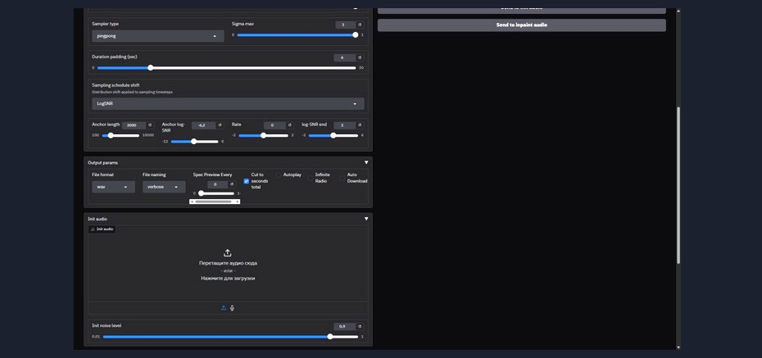The width and height of the screenshot is (762, 358).
Task: Focus the Duration padding number field
Action: pyautogui.click(x=345, y=58)
